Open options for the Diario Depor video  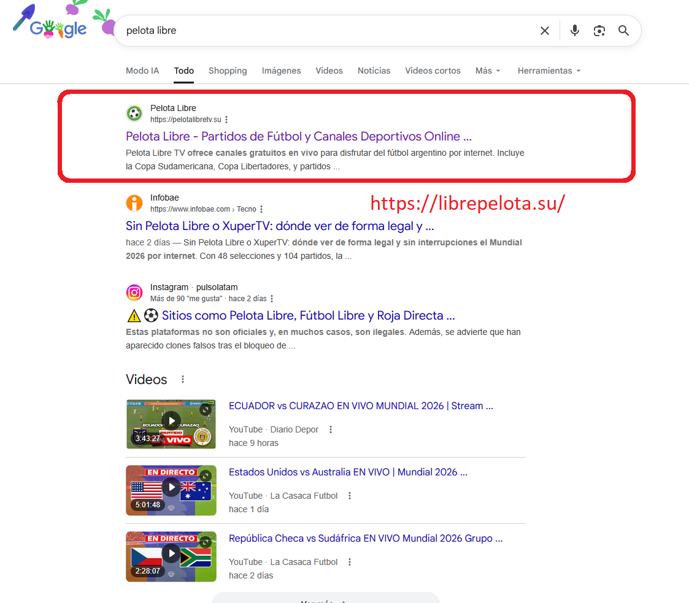[x=331, y=429]
